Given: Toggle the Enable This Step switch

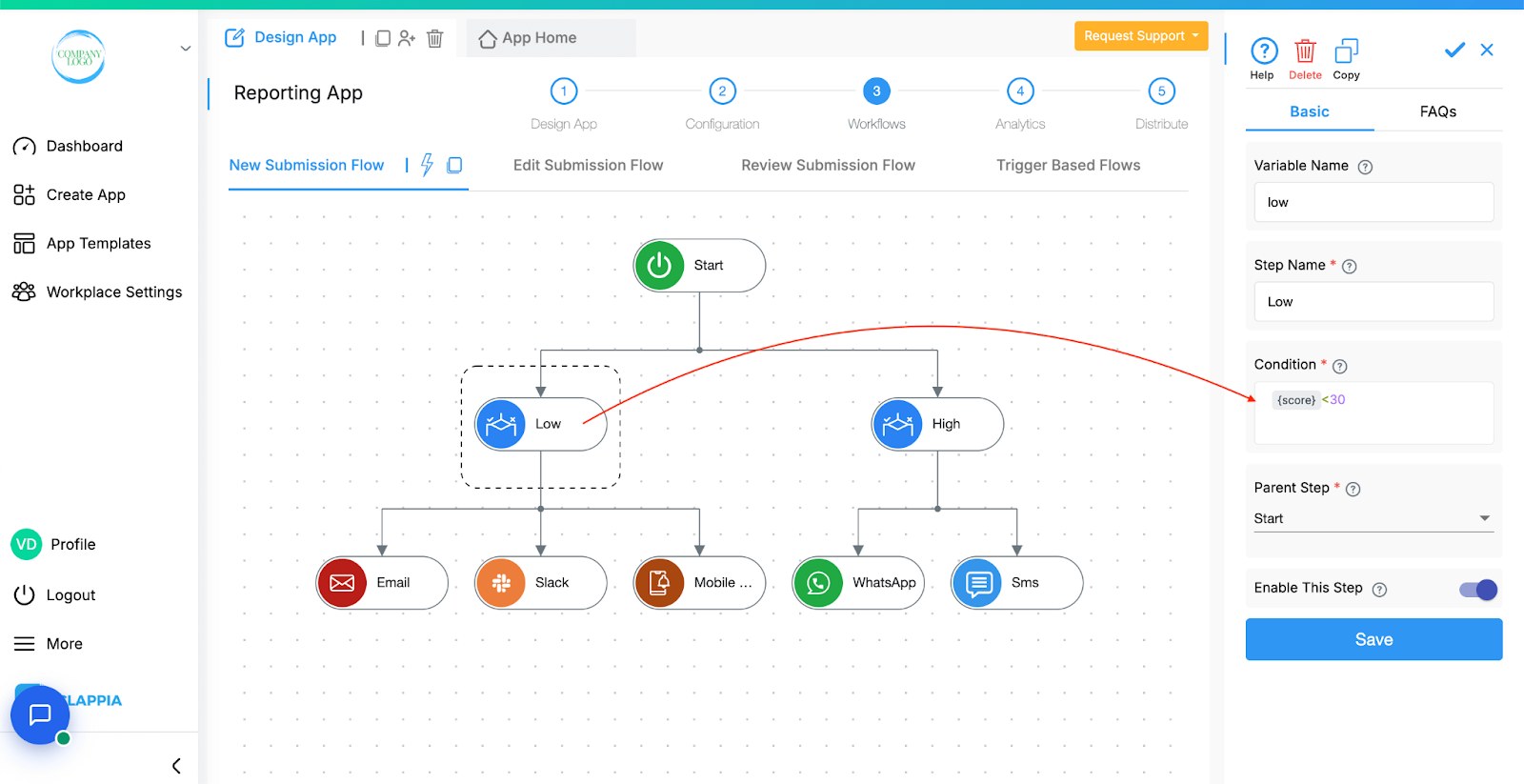Looking at the screenshot, I should pos(1478,590).
